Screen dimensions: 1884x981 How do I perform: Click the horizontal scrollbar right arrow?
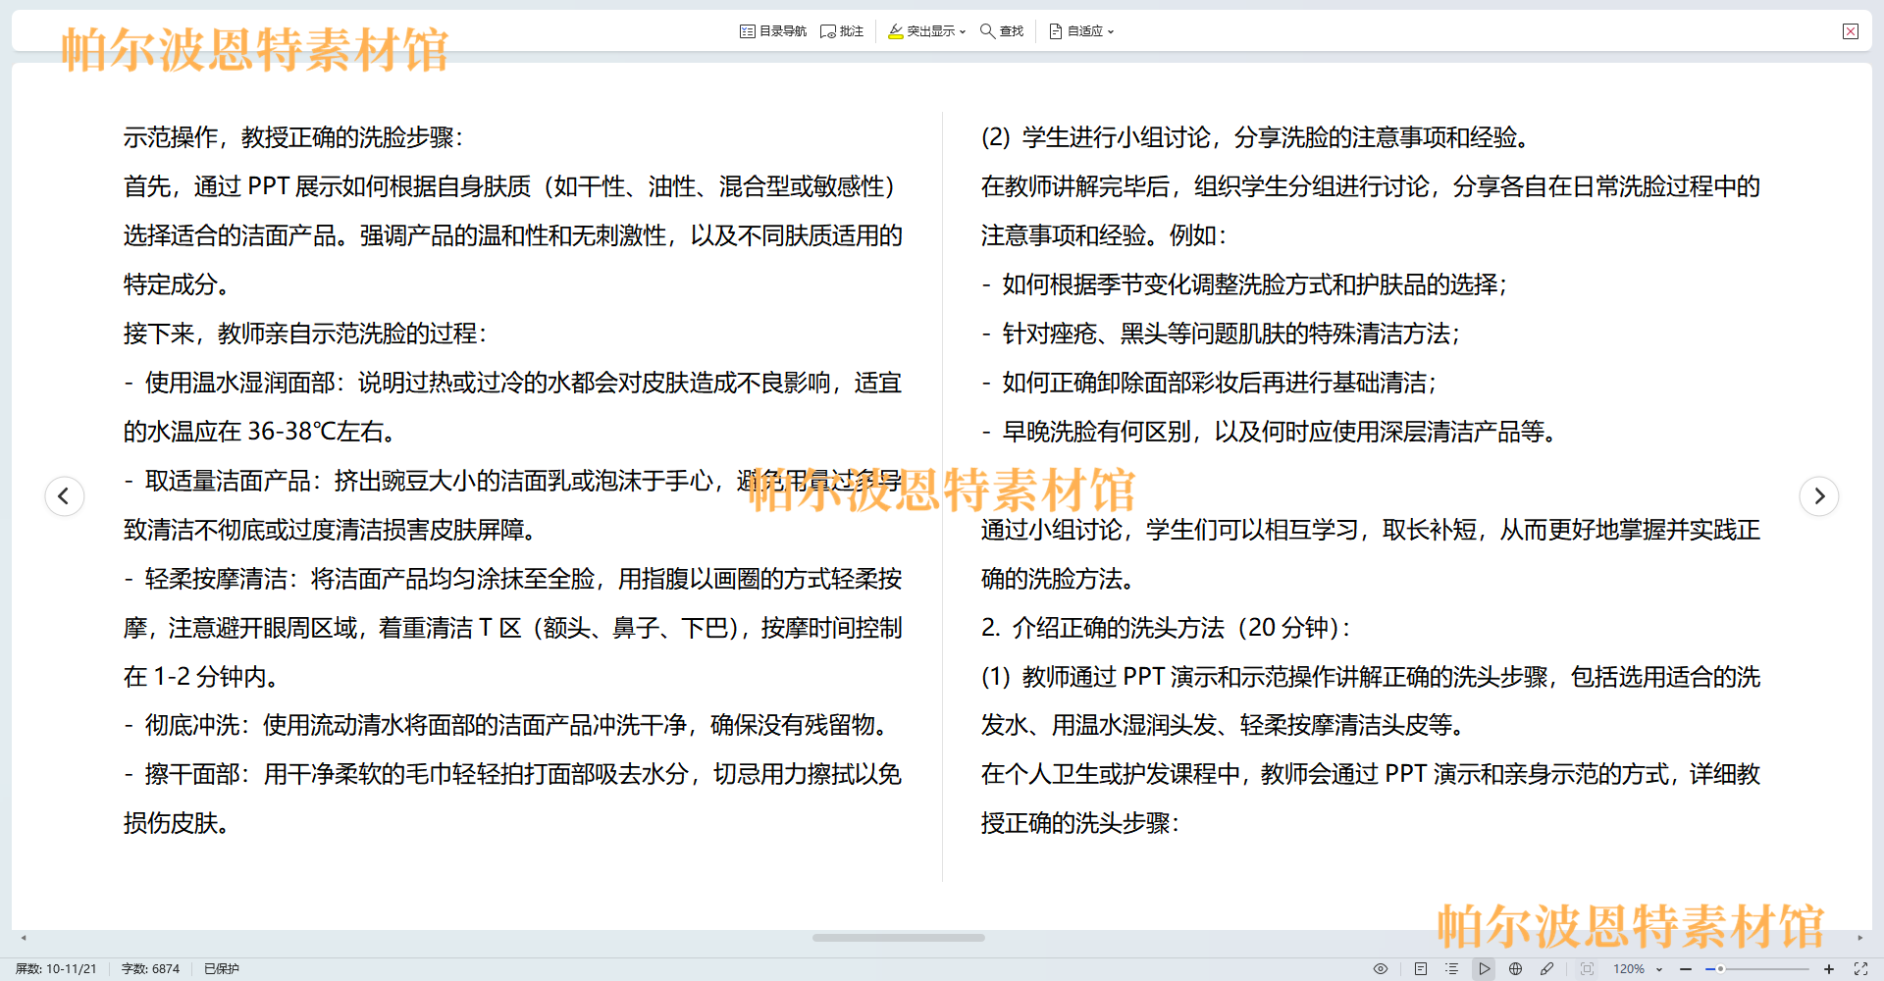(1859, 938)
